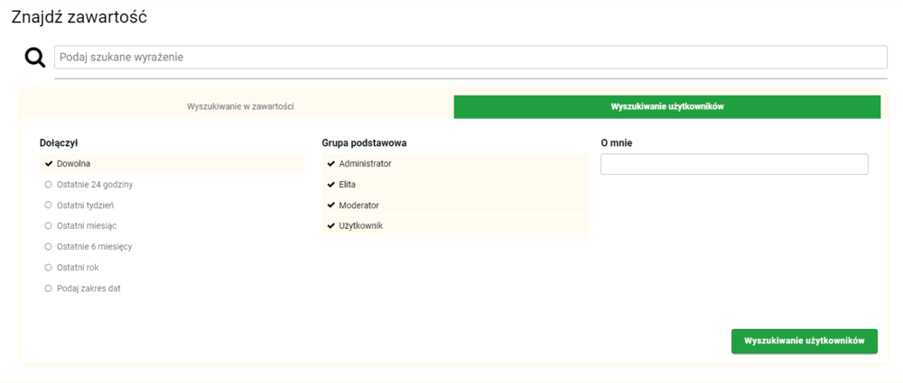The width and height of the screenshot is (903, 383).
Task: Click the magnifying glass search icon
Action: click(34, 58)
